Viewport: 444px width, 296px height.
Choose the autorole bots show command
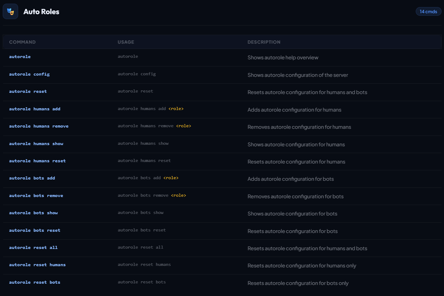tap(33, 213)
